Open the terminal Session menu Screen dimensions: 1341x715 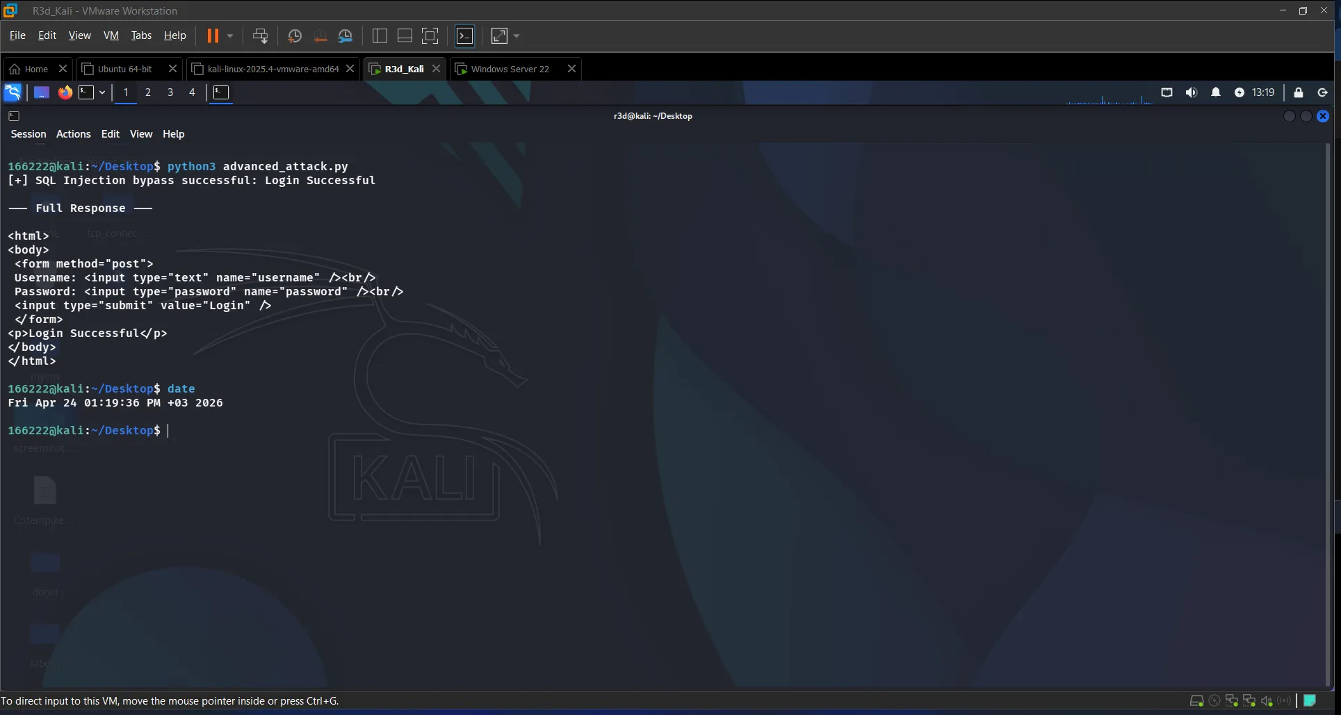(29, 134)
